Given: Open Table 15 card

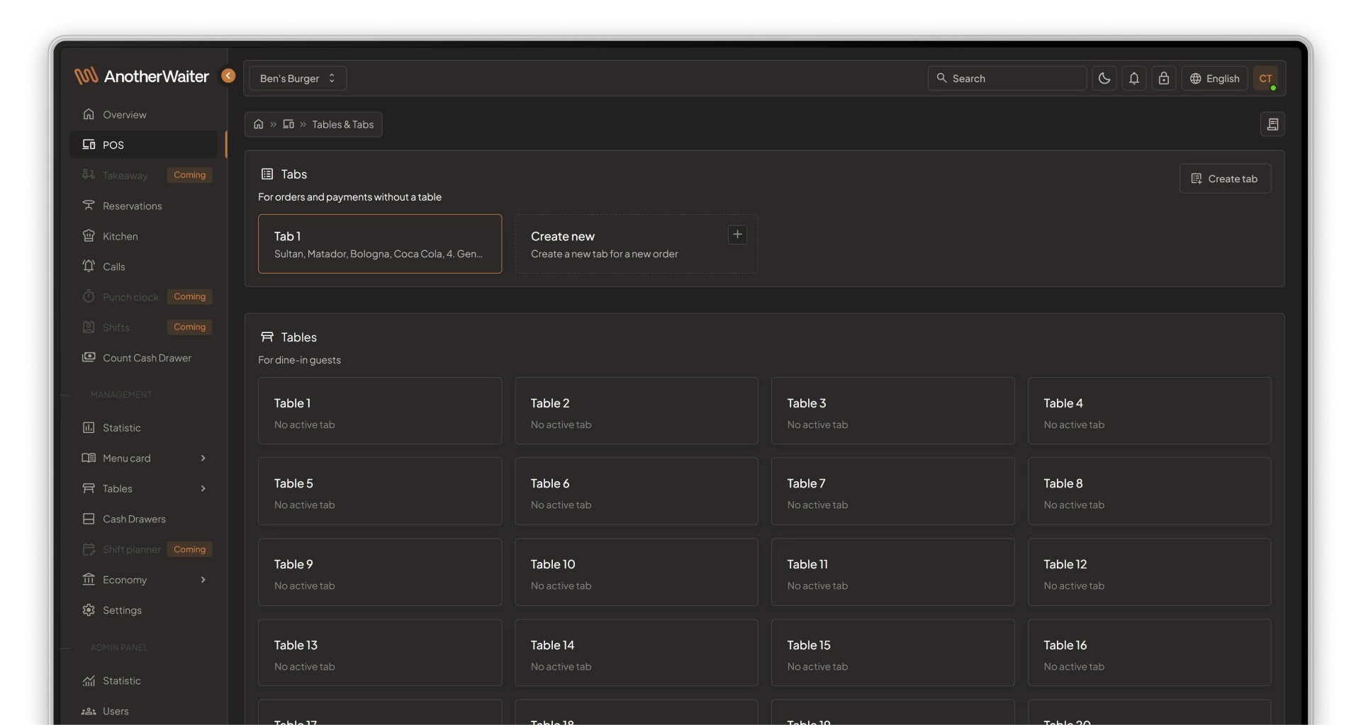Looking at the screenshot, I should coord(892,653).
